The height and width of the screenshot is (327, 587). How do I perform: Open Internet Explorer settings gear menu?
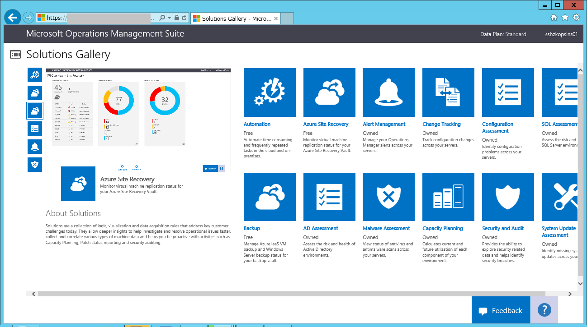tap(576, 17)
